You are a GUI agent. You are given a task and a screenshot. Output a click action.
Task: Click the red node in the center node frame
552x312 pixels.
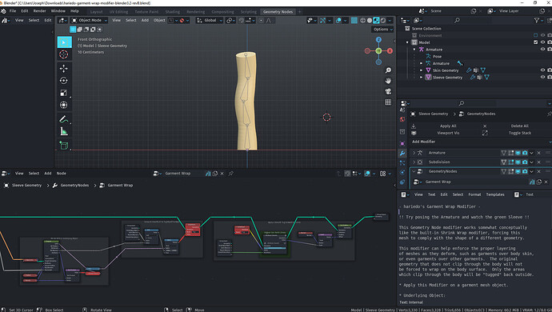[x=193, y=230]
